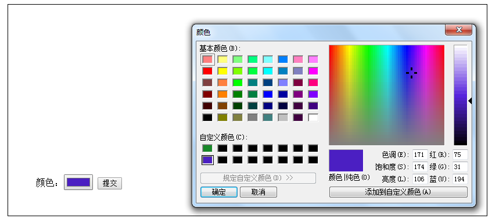Click the vertical luminance gradient bar

pyautogui.click(x=460, y=95)
